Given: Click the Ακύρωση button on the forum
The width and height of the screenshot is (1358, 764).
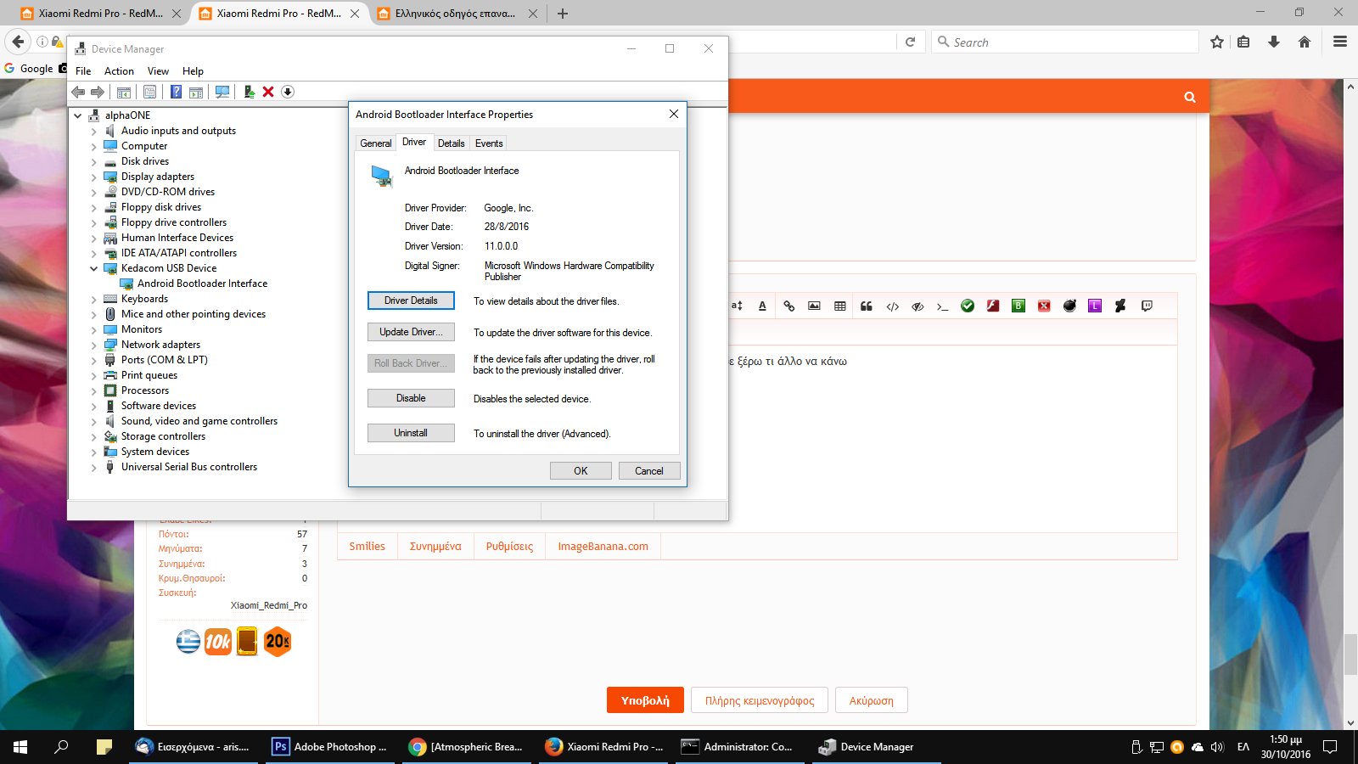Looking at the screenshot, I should pyautogui.click(x=871, y=700).
